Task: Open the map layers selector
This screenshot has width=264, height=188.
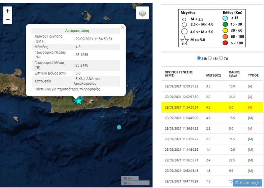Action: pos(142,13)
